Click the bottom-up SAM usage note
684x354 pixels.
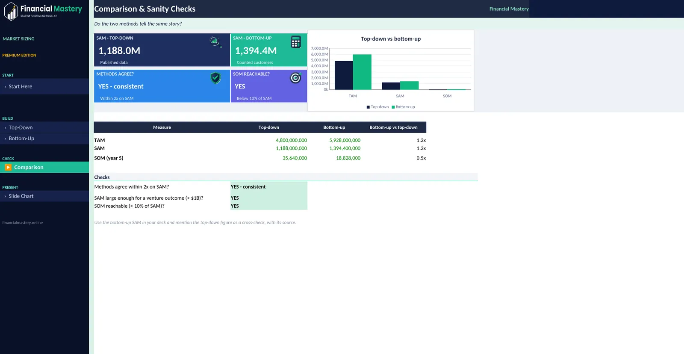195,223
